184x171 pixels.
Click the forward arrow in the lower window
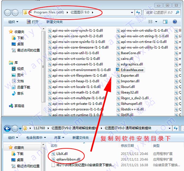[x=15, y=128]
